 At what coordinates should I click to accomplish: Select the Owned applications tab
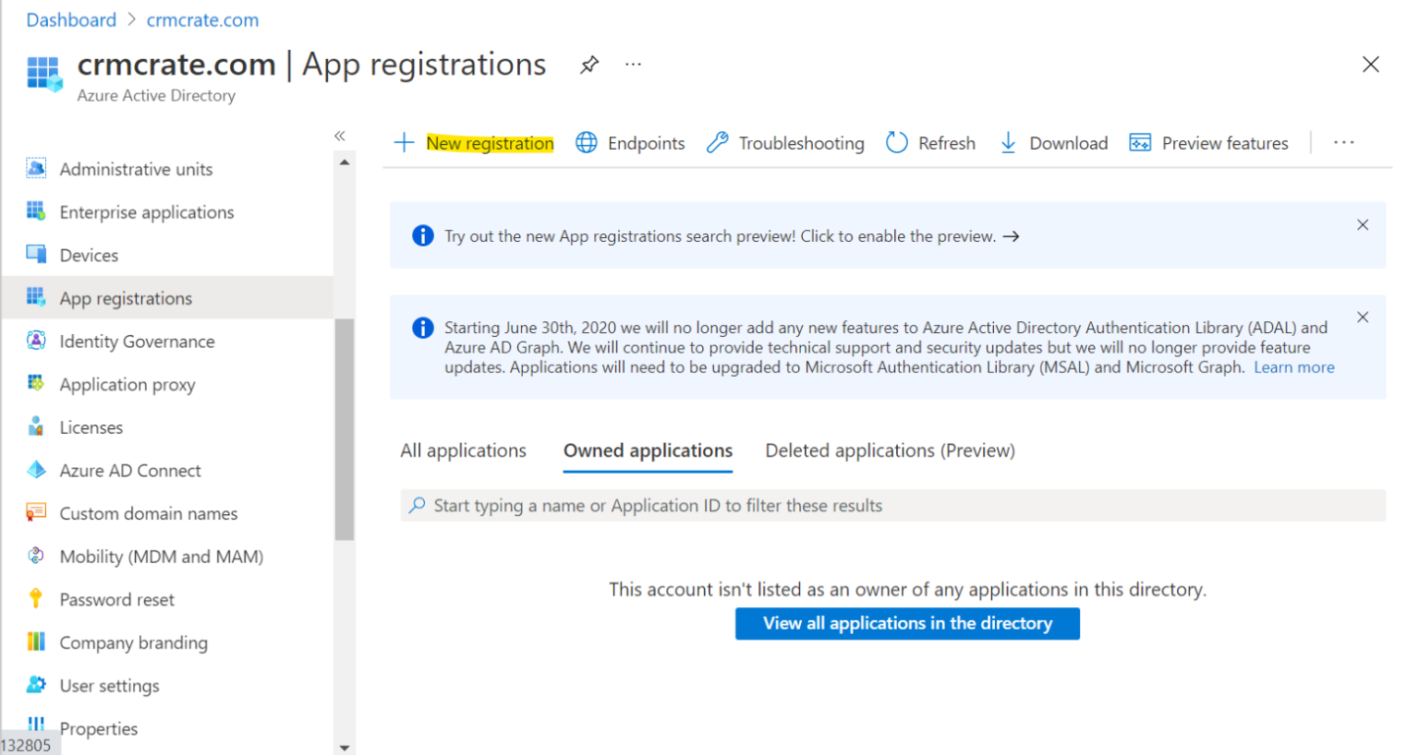point(648,450)
